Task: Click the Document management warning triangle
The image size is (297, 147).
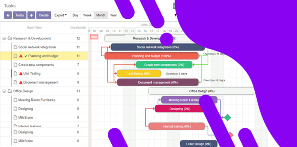Action: point(21,82)
